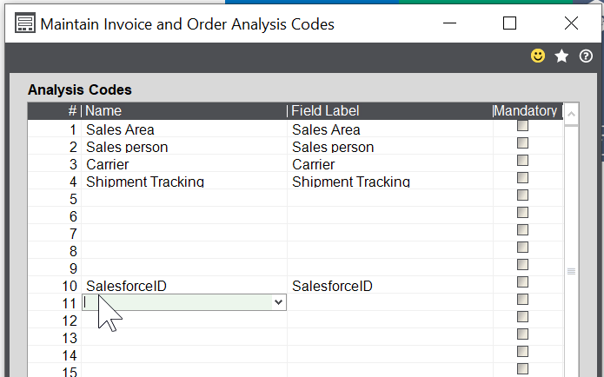The image size is (604, 377).
Task: Click the star favourites icon
Action: 561,56
